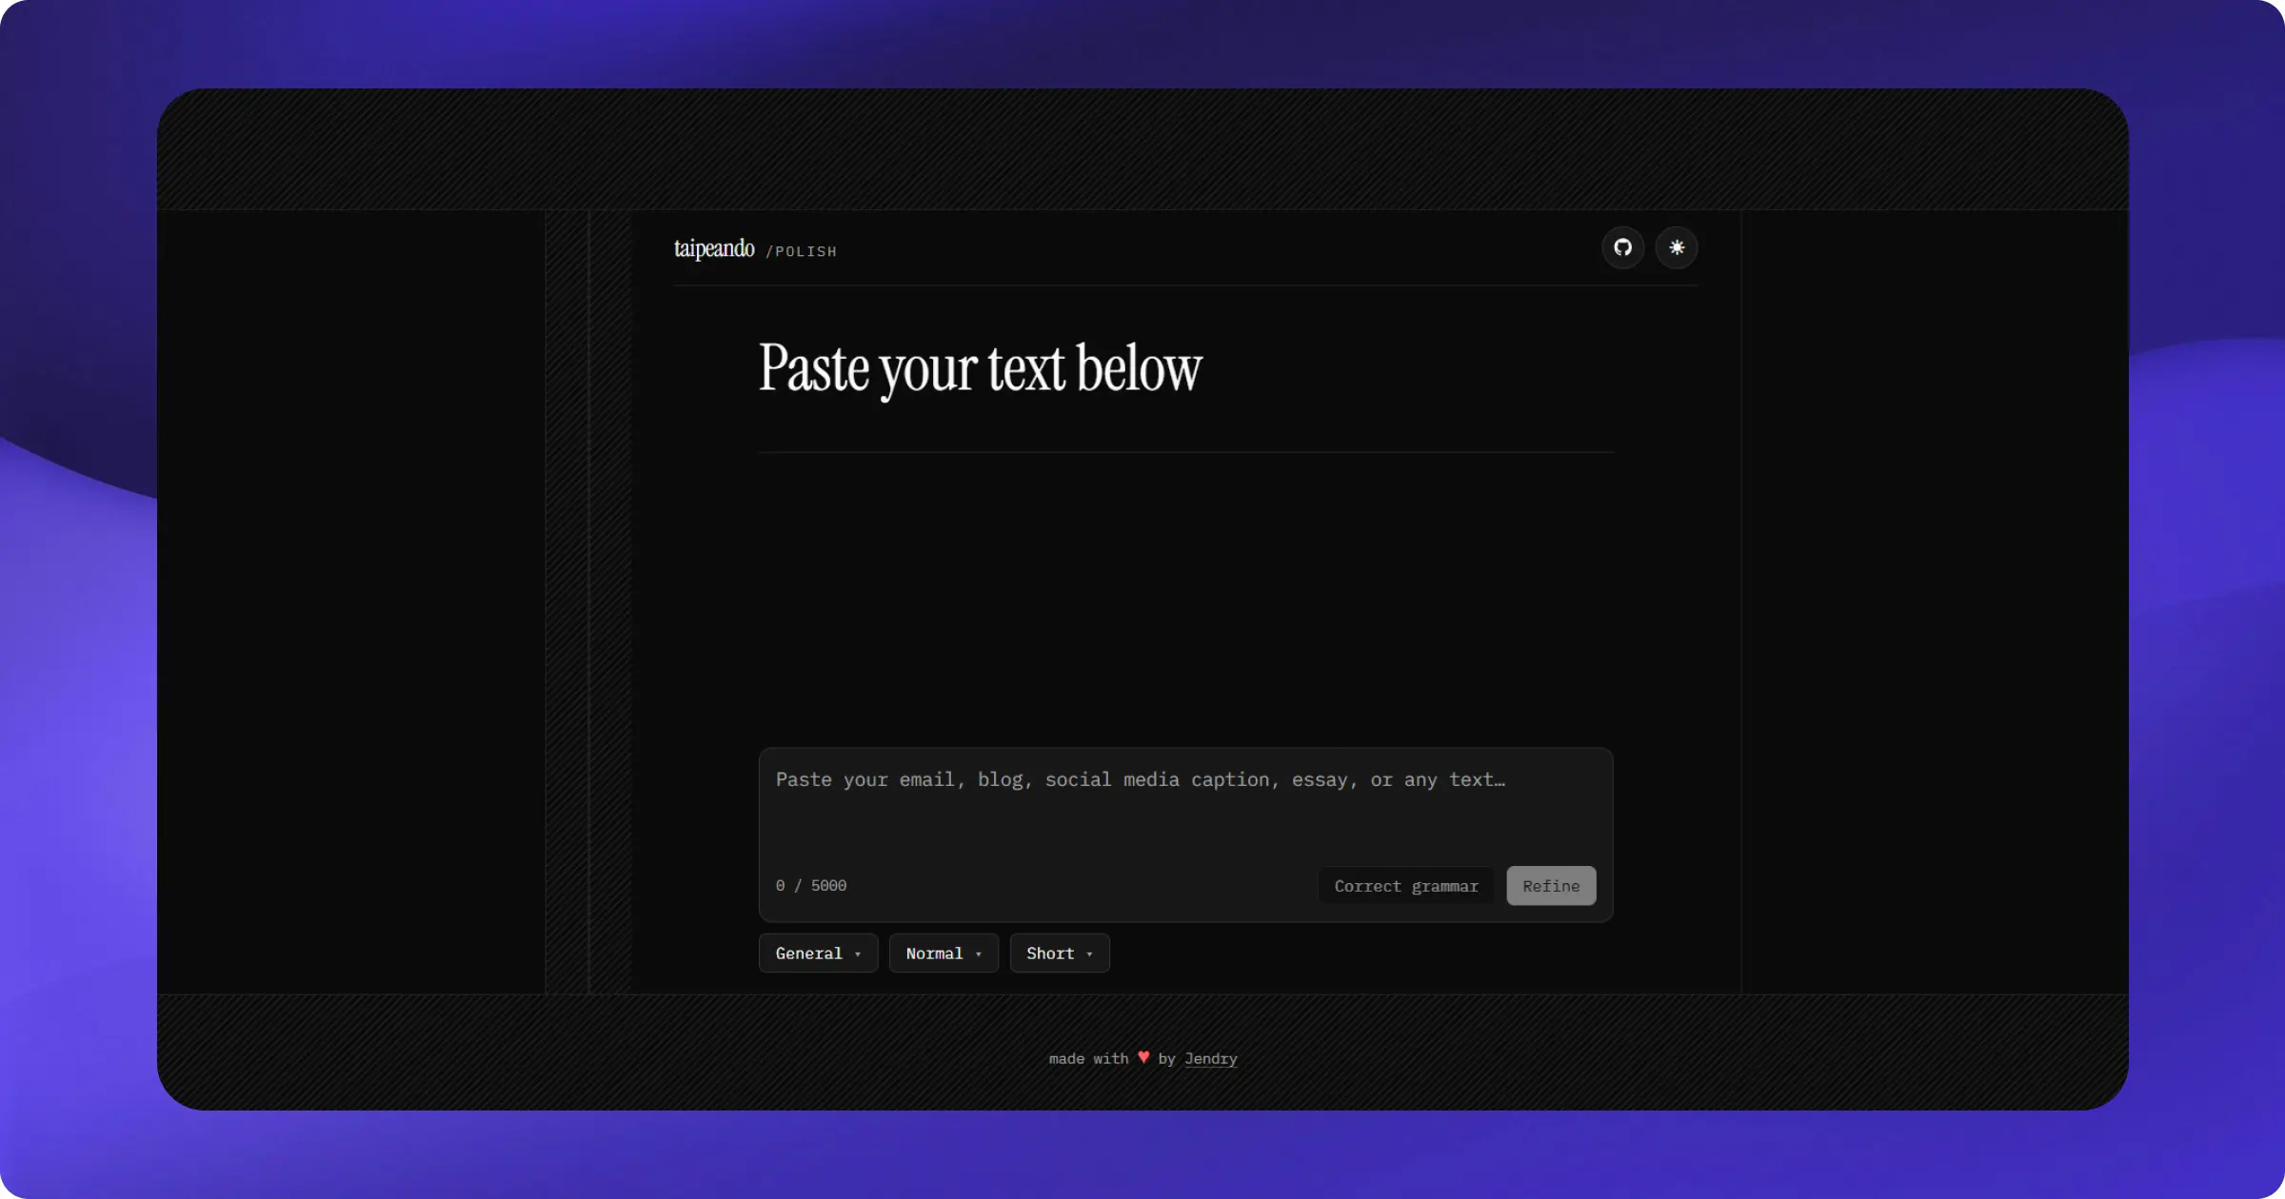Click the taipeando logo

[x=714, y=248]
